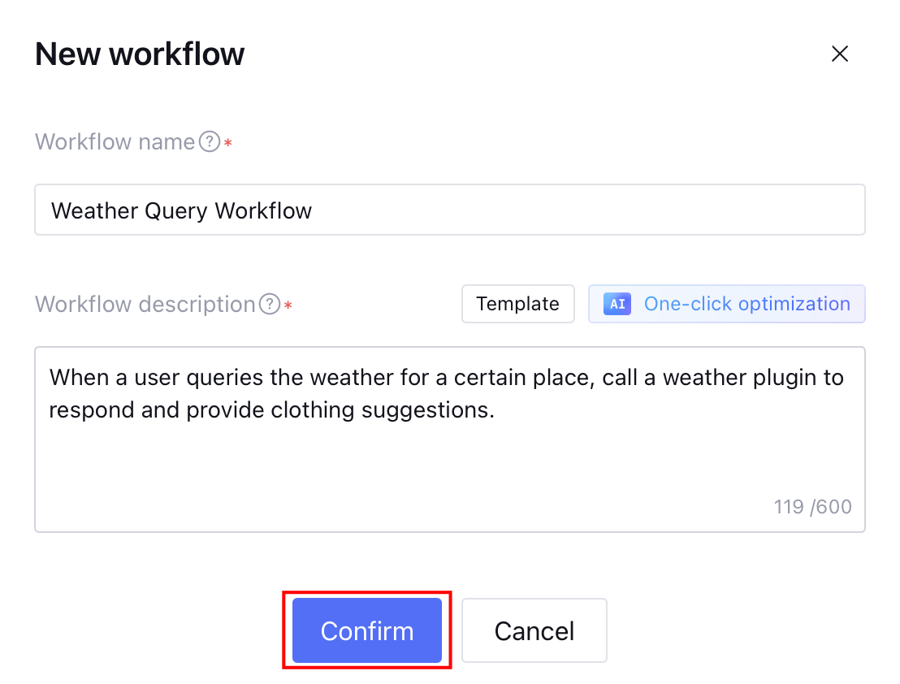900x684 pixels.
Task: Click red asterisk next to Workflow name
Action: click(x=228, y=144)
